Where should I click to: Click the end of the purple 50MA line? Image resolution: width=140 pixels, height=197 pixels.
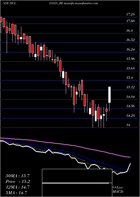(x=130, y=157)
